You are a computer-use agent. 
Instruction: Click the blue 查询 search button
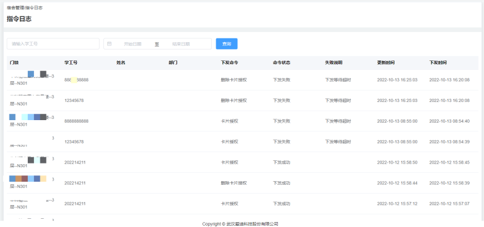tap(227, 44)
